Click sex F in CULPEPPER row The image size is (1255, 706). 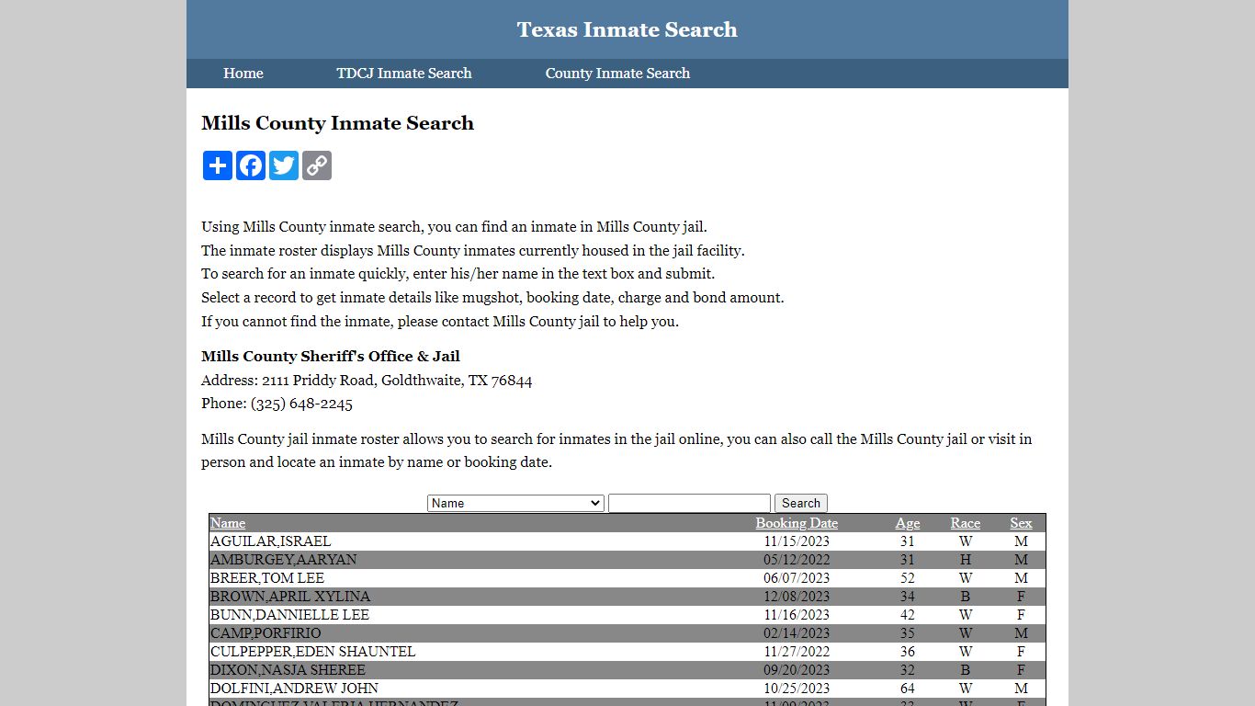1021,652
